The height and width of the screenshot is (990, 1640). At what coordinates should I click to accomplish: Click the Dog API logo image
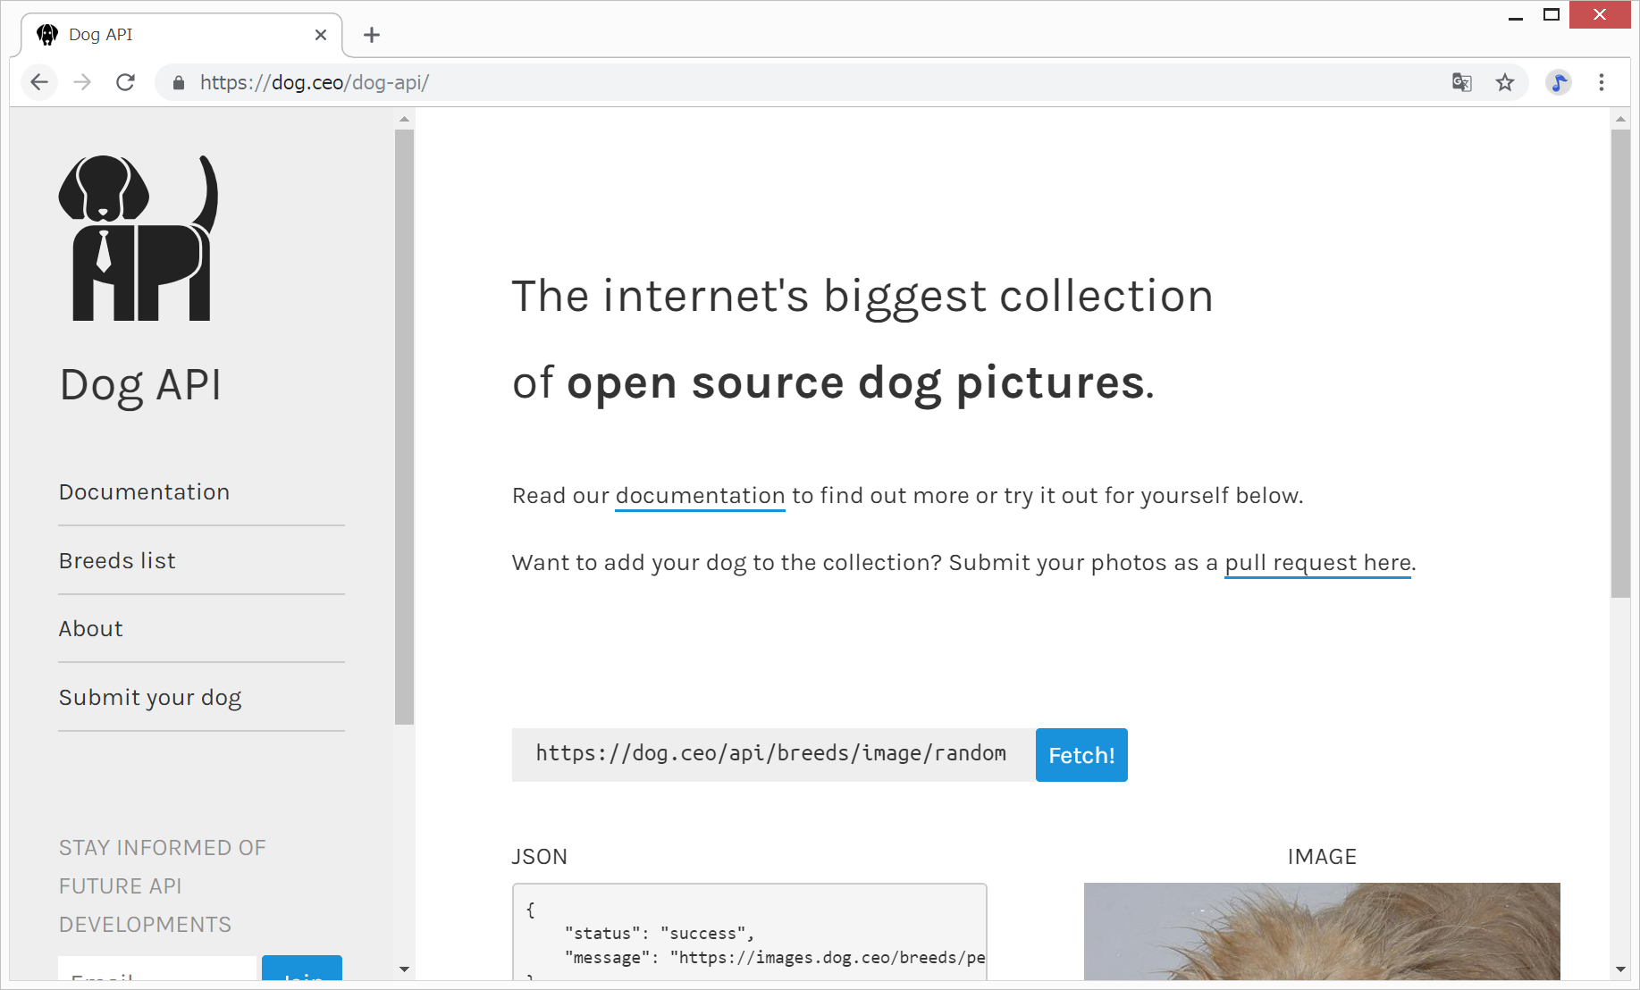click(139, 238)
